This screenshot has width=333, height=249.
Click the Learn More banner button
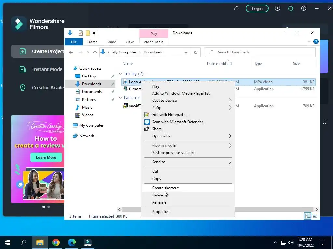pyautogui.click(x=46, y=157)
